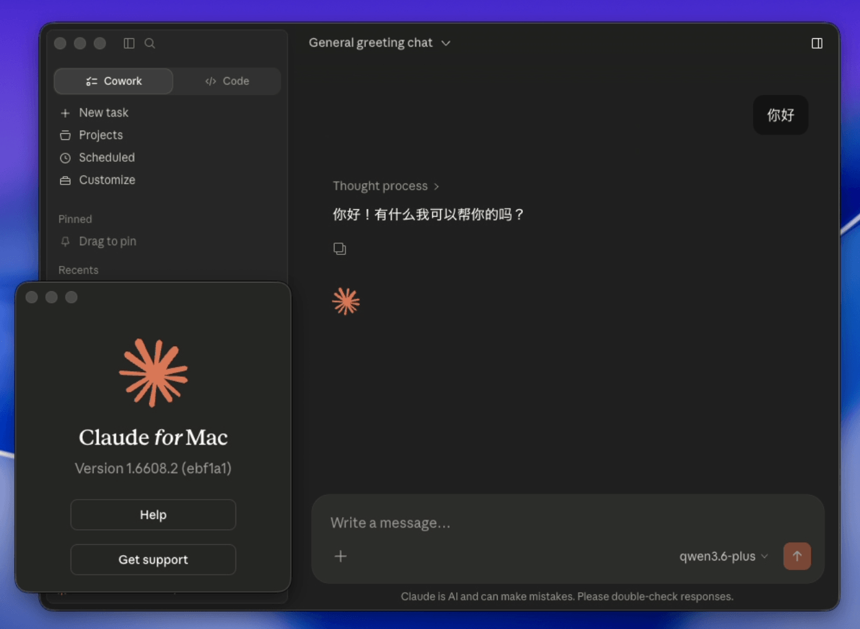Click the plus attachment icon in composer

pyautogui.click(x=340, y=556)
